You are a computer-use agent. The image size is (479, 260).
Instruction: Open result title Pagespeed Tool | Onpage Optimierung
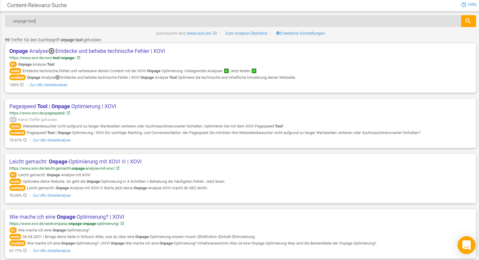(x=63, y=106)
